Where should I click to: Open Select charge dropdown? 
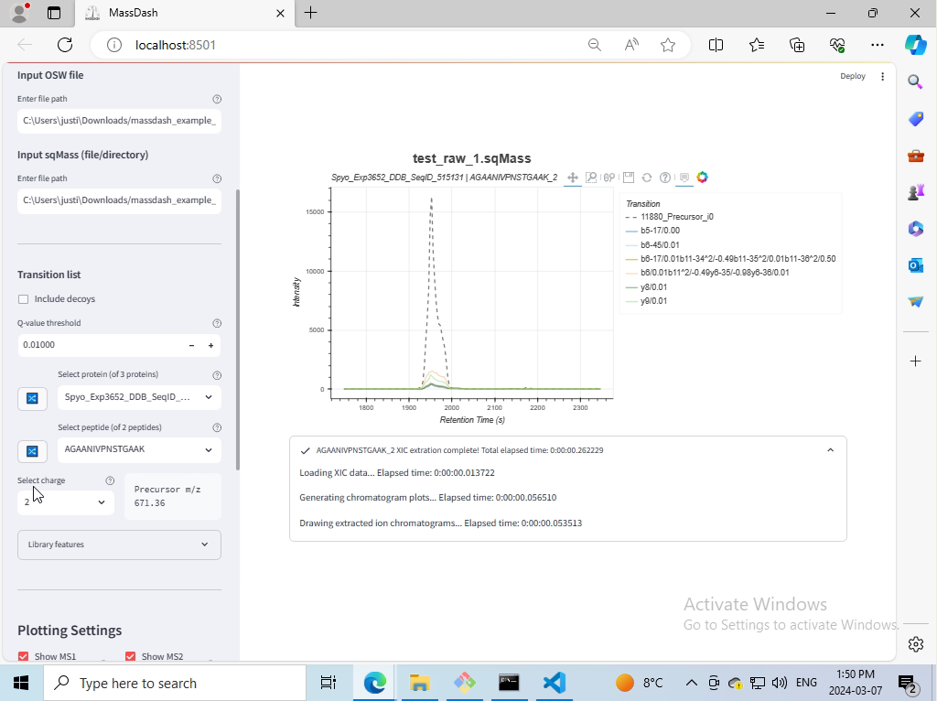click(x=66, y=502)
